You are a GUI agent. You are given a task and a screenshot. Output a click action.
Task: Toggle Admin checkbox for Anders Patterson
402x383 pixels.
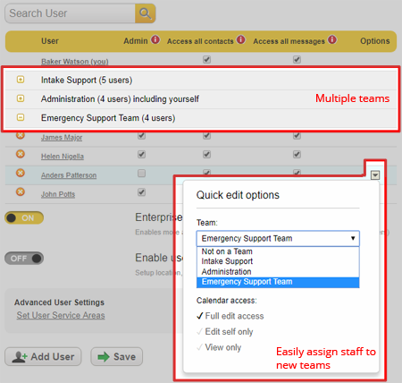point(142,174)
